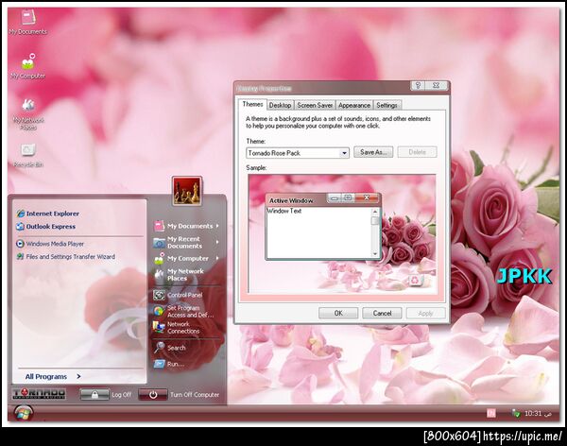Click the network tray icon near clock
Screen dimensions: 567x446
516,413
